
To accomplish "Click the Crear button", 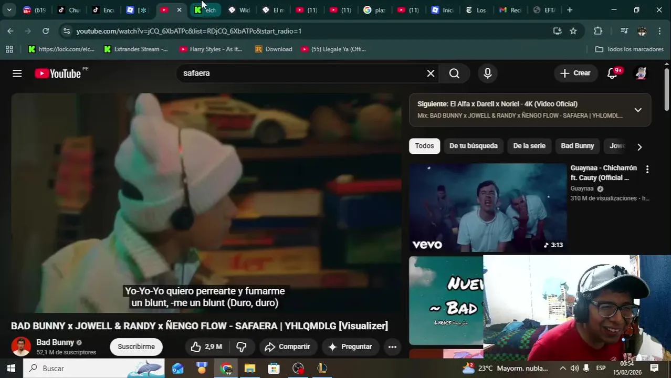I will click(x=575, y=73).
